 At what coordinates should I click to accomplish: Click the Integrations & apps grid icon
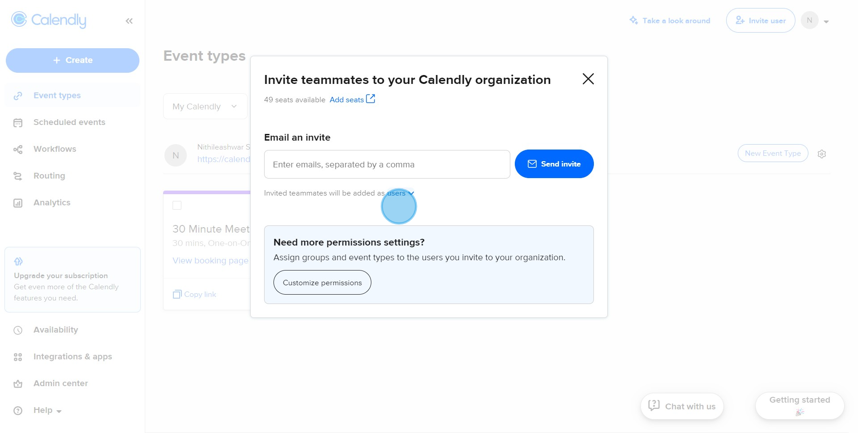pos(18,357)
